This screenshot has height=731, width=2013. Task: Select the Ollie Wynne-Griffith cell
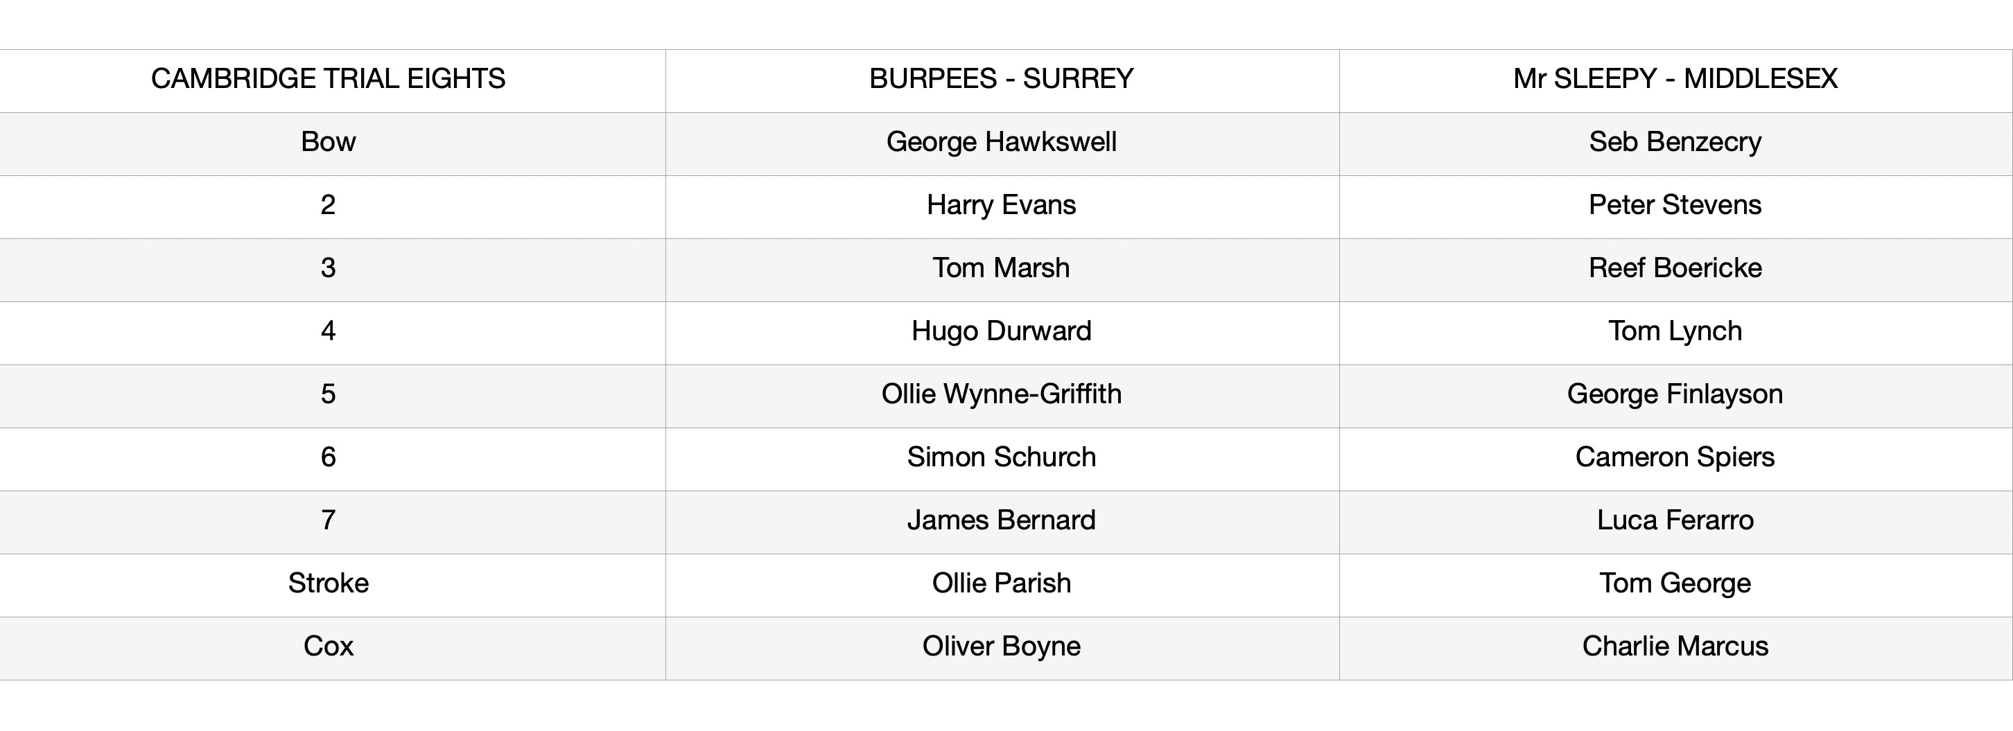[x=1001, y=394]
